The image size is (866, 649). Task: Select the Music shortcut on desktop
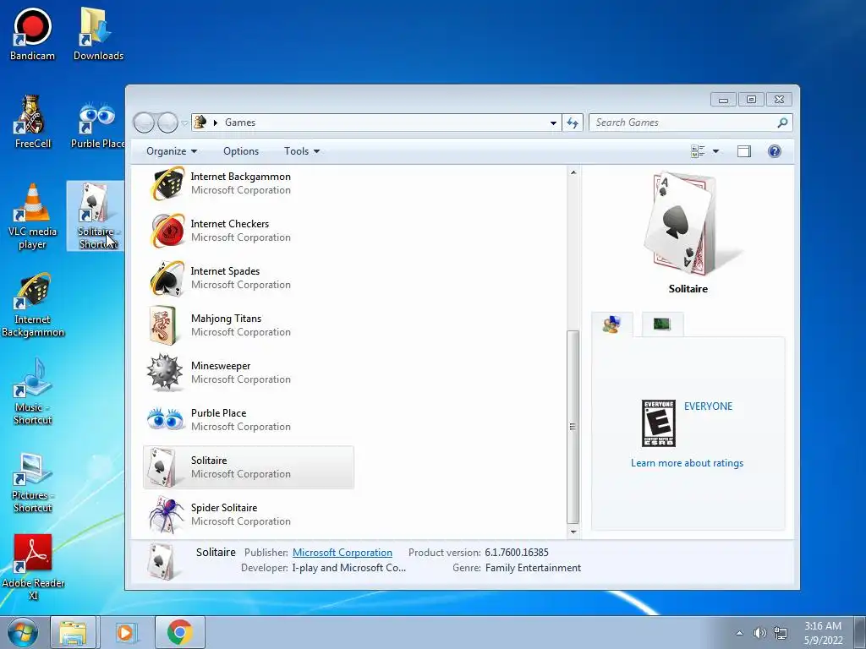tap(33, 391)
